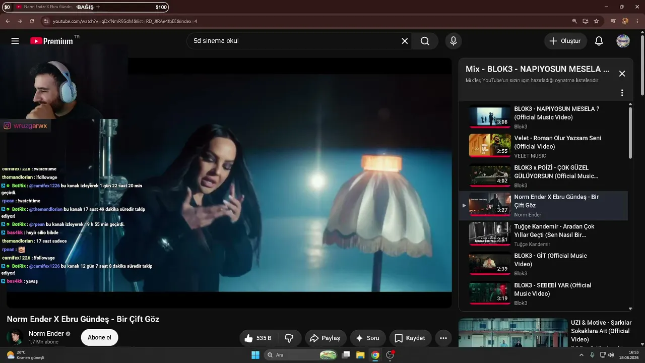The width and height of the screenshot is (645, 363).
Task: Open UZI & Motive Şarkılar Sokaklara Ait title
Action: coord(601,331)
